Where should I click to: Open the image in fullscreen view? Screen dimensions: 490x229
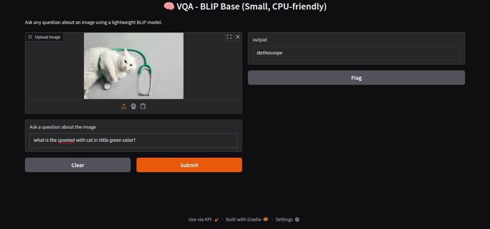click(229, 37)
